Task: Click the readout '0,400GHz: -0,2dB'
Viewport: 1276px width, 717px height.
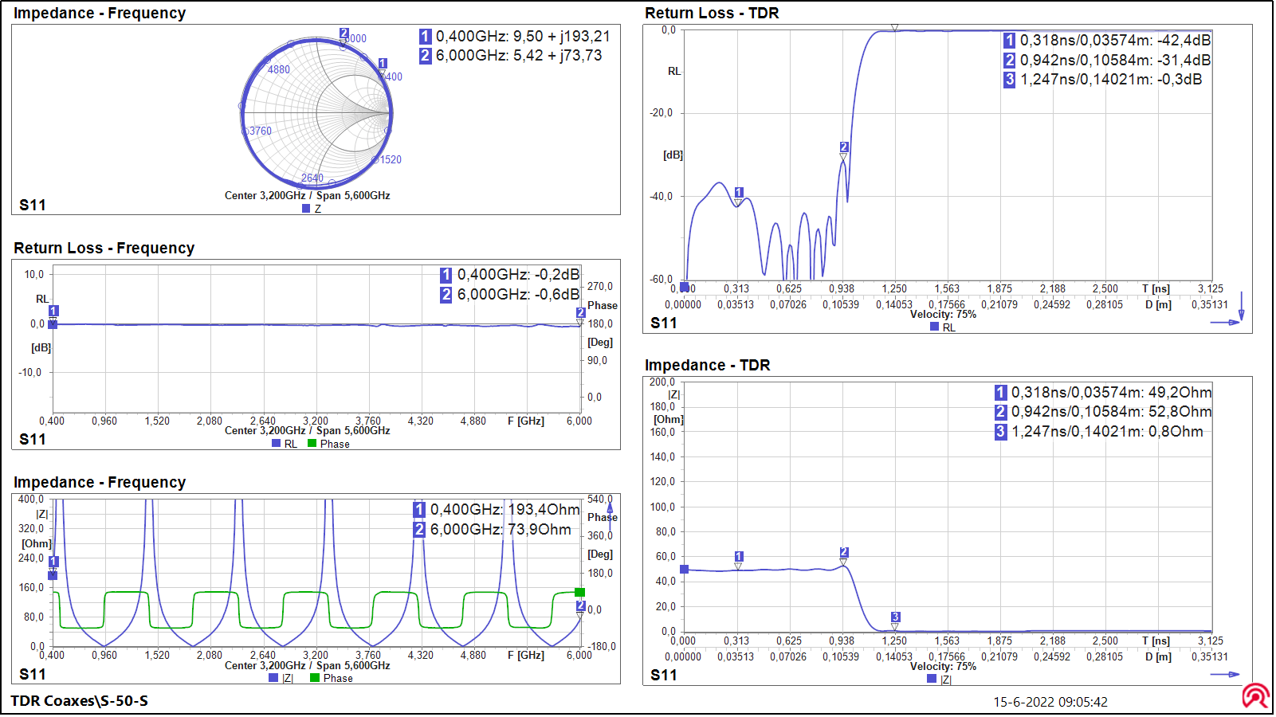Action: (x=518, y=275)
